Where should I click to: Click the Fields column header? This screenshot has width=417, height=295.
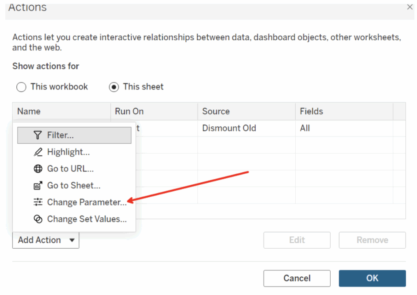344,111
